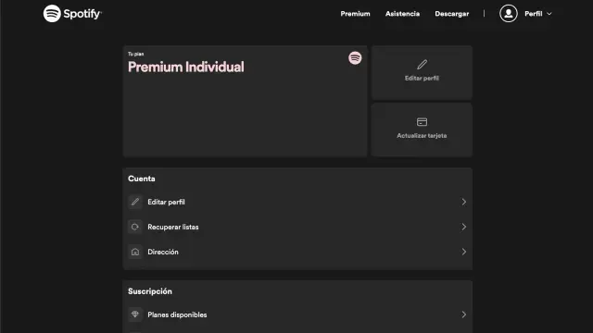Click the Suscripción section heading
593x333 pixels.
tap(150, 291)
